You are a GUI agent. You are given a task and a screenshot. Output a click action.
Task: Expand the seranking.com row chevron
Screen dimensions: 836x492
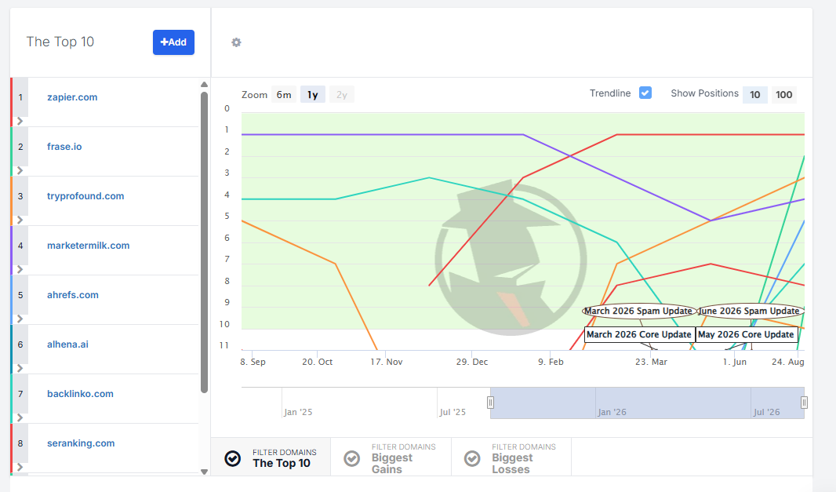(x=20, y=467)
